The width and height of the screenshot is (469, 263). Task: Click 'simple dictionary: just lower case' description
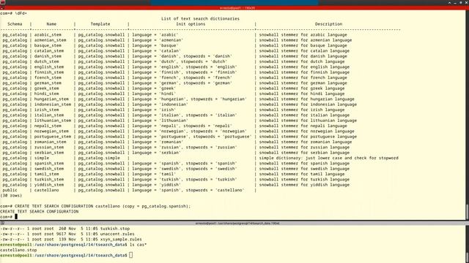tap(329, 158)
